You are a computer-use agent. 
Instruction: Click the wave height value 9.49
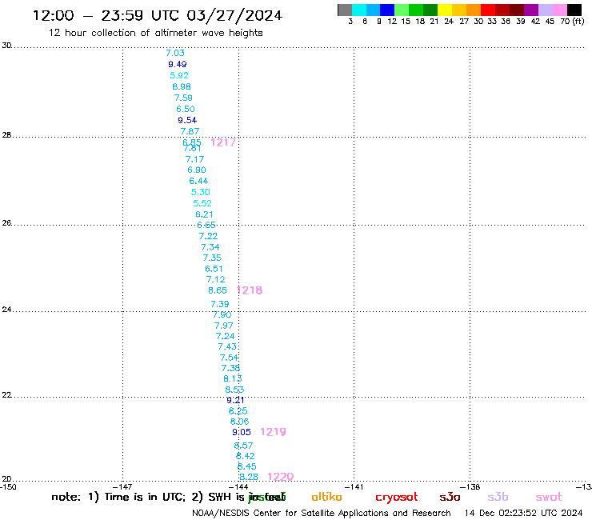(178, 64)
